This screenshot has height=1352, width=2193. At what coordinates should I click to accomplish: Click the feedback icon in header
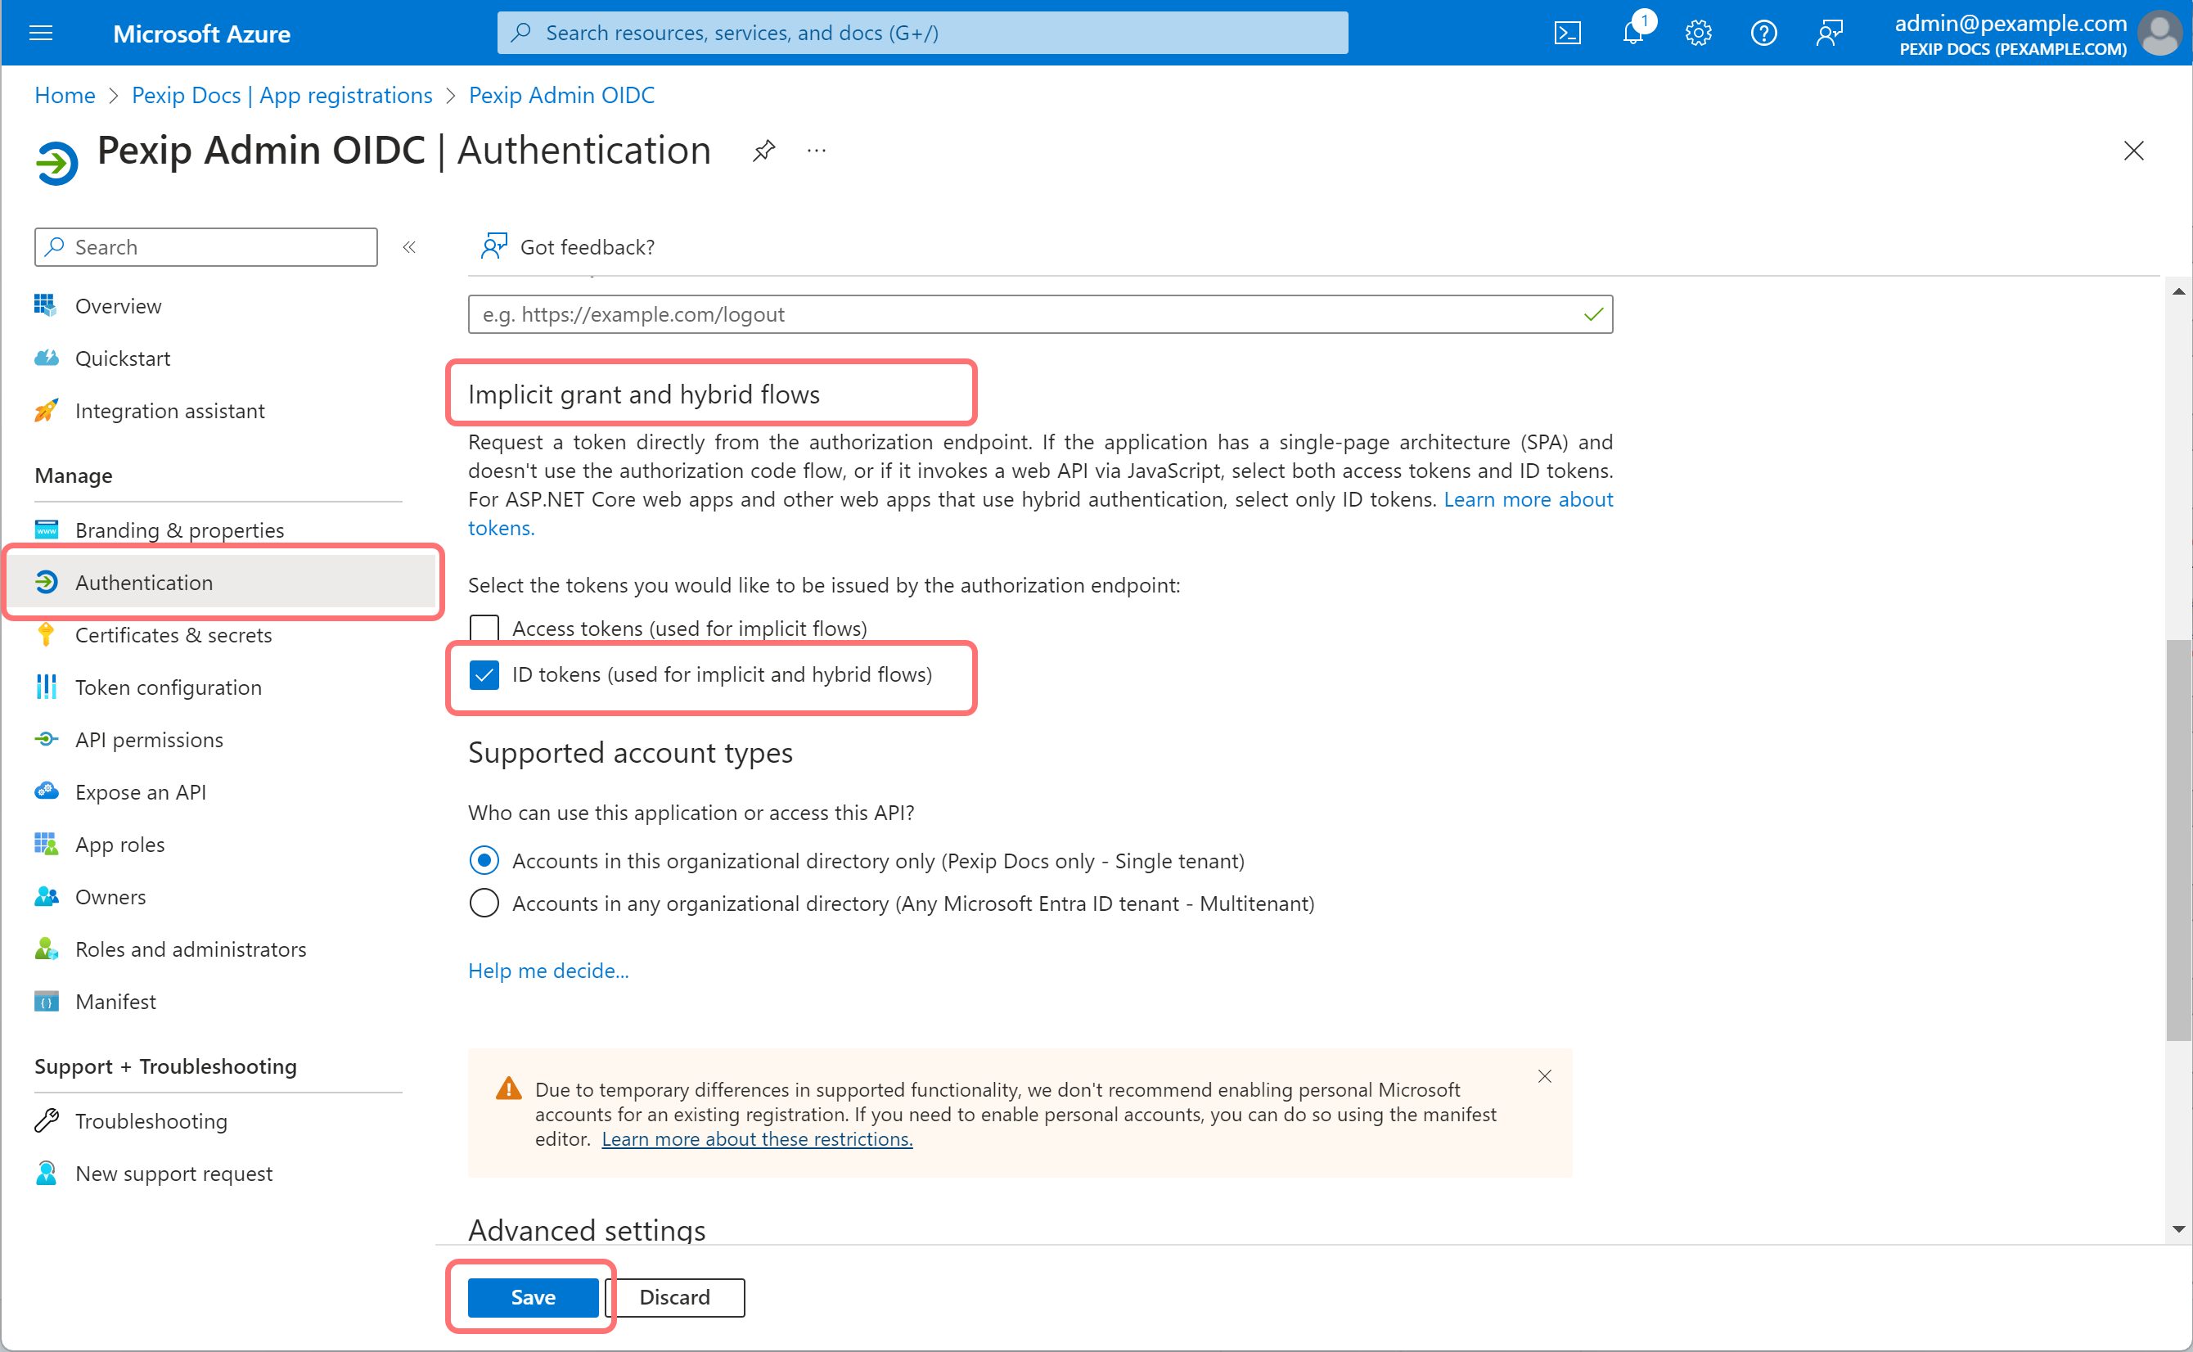[1829, 33]
